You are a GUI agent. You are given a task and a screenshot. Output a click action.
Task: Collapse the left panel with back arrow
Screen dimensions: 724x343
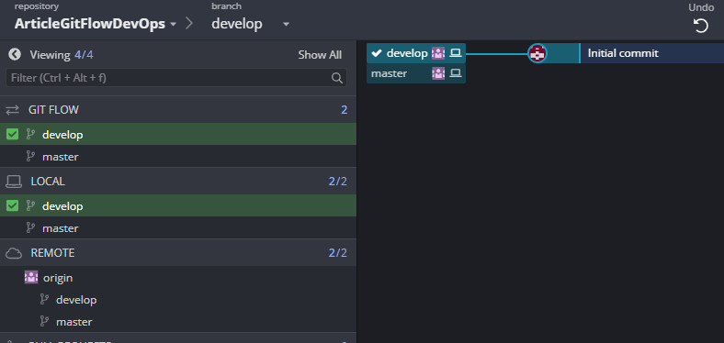(15, 54)
